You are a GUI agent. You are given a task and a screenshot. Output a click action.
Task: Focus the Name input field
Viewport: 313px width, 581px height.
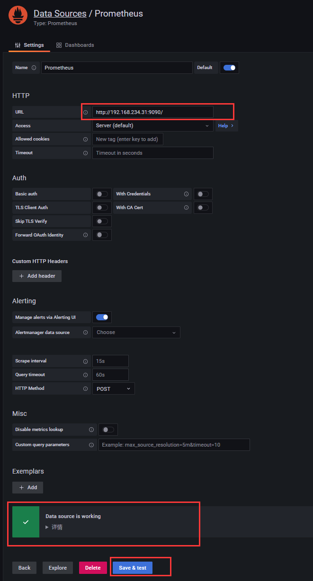point(117,68)
